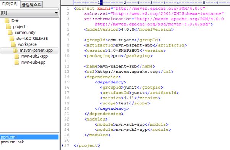Click the mvn-parent-app artifactId value

[x=134, y=45]
